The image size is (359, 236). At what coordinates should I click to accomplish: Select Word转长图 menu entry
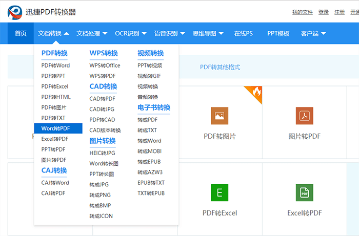point(104,164)
